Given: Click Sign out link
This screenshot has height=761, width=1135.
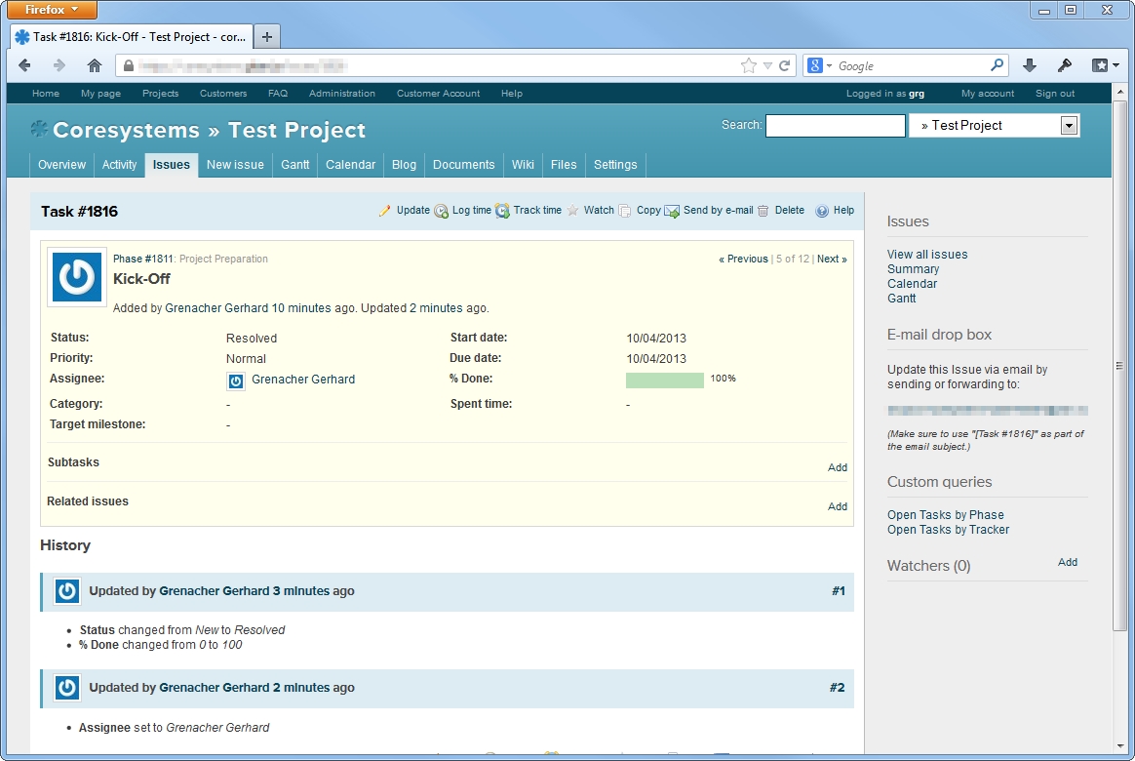Looking at the screenshot, I should [1055, 94].
